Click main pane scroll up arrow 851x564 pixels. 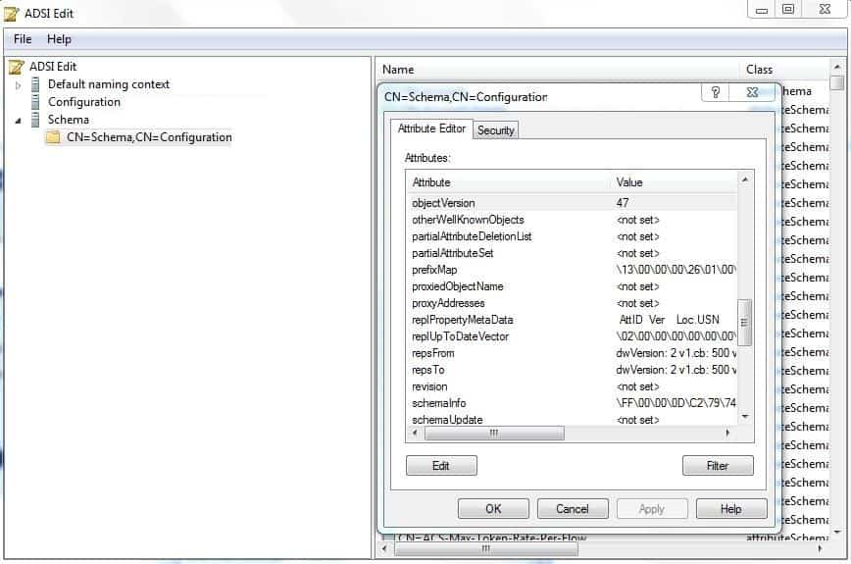(x=837, y=67)
